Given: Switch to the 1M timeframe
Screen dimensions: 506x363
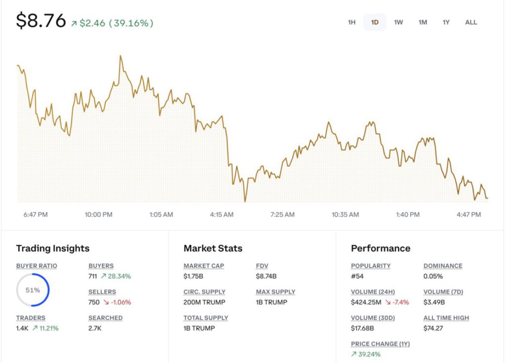Looking at the screenshot, I should [422, 22].
